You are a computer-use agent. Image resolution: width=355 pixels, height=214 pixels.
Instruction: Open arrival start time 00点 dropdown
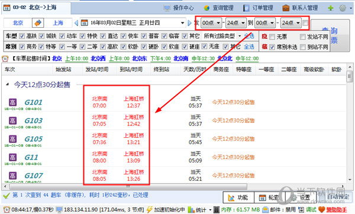[264, 23]
